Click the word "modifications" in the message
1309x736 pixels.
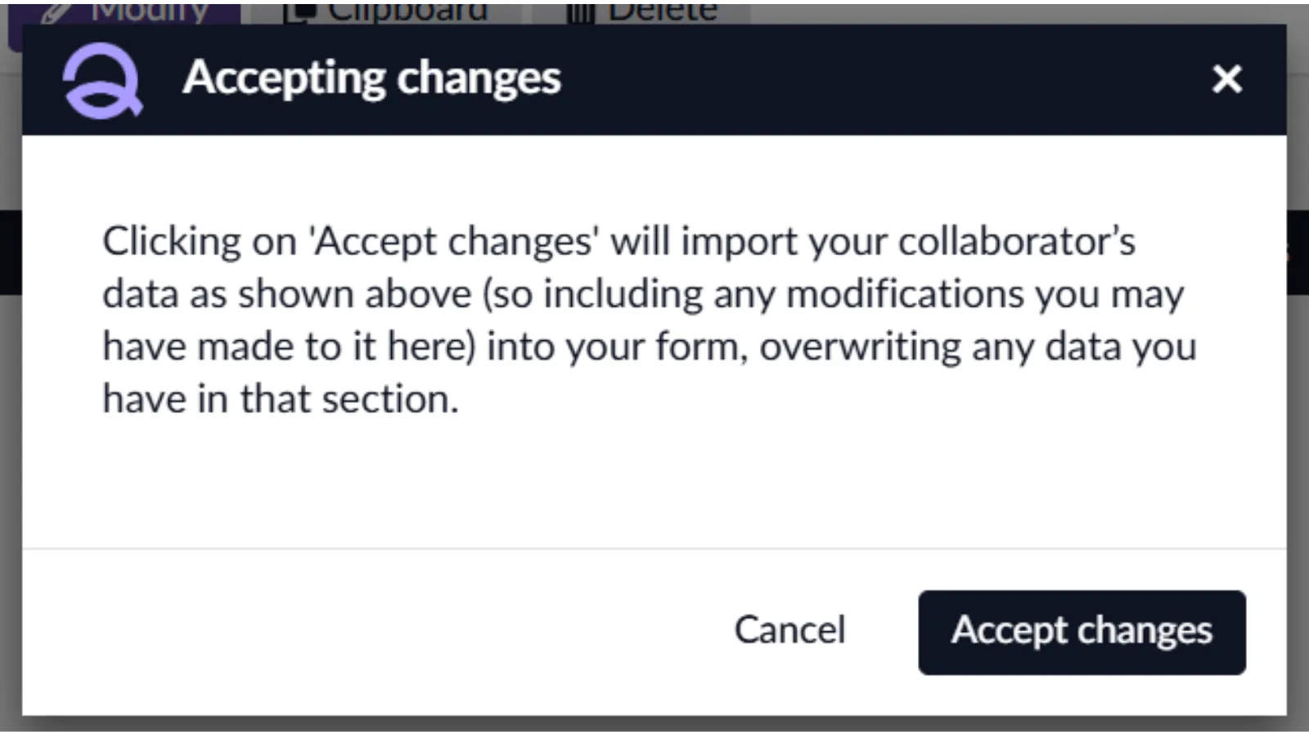[905, 294]
